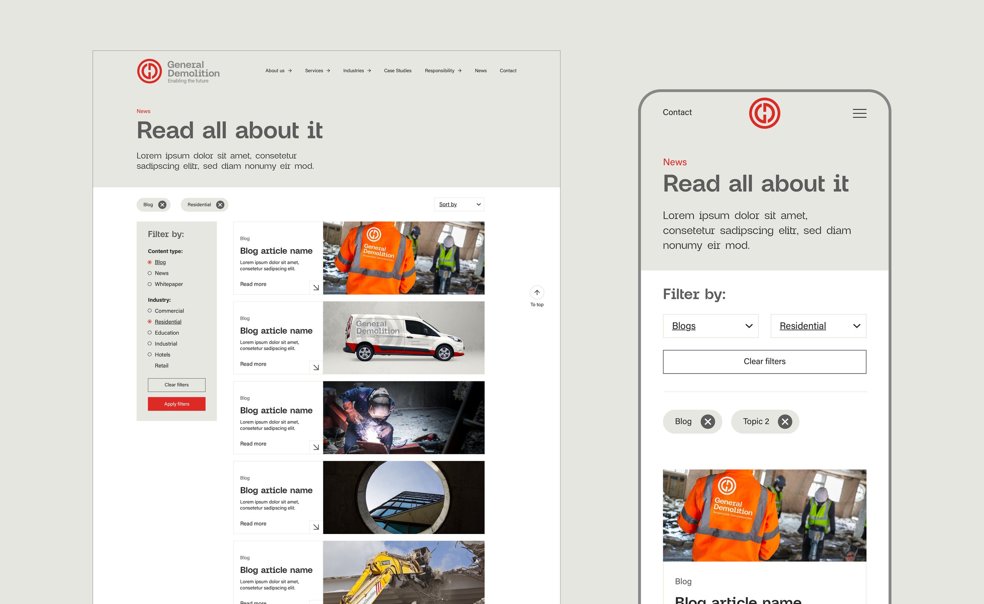Open the mobile hamburger menu
The width and height of the screenshot is (984, 604).
859,114
